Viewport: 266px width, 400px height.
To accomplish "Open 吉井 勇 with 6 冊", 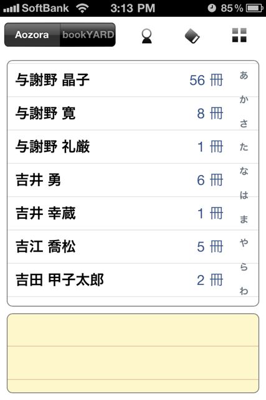I will click(x=120, y=180).
